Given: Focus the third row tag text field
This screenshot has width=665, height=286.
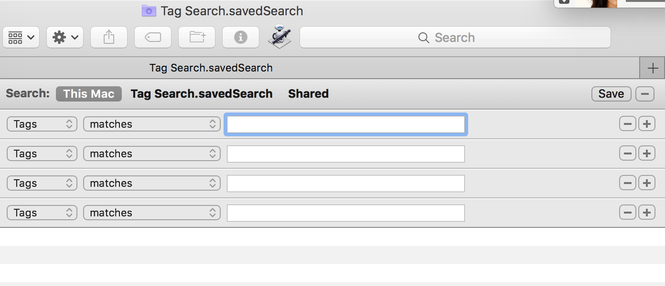Looking at the screenshot, I should click(346, 183).
